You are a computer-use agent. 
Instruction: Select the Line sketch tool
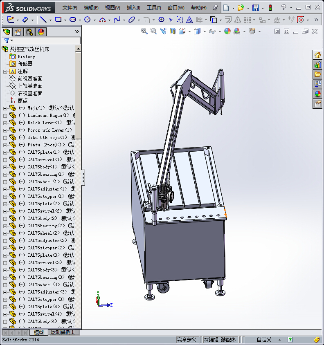pos(43,20)
